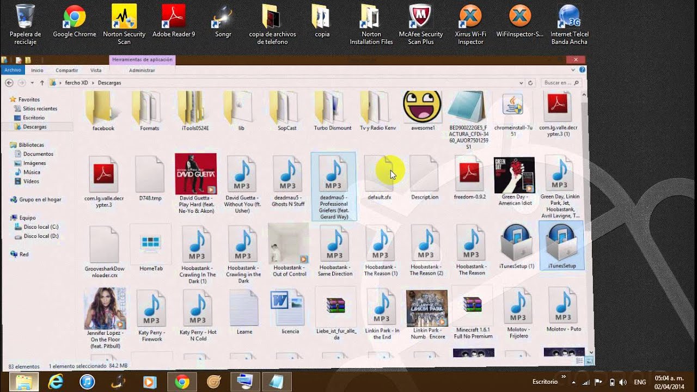Select the iTools0524E folder
The image size is (697, 392).
[195, 112]
